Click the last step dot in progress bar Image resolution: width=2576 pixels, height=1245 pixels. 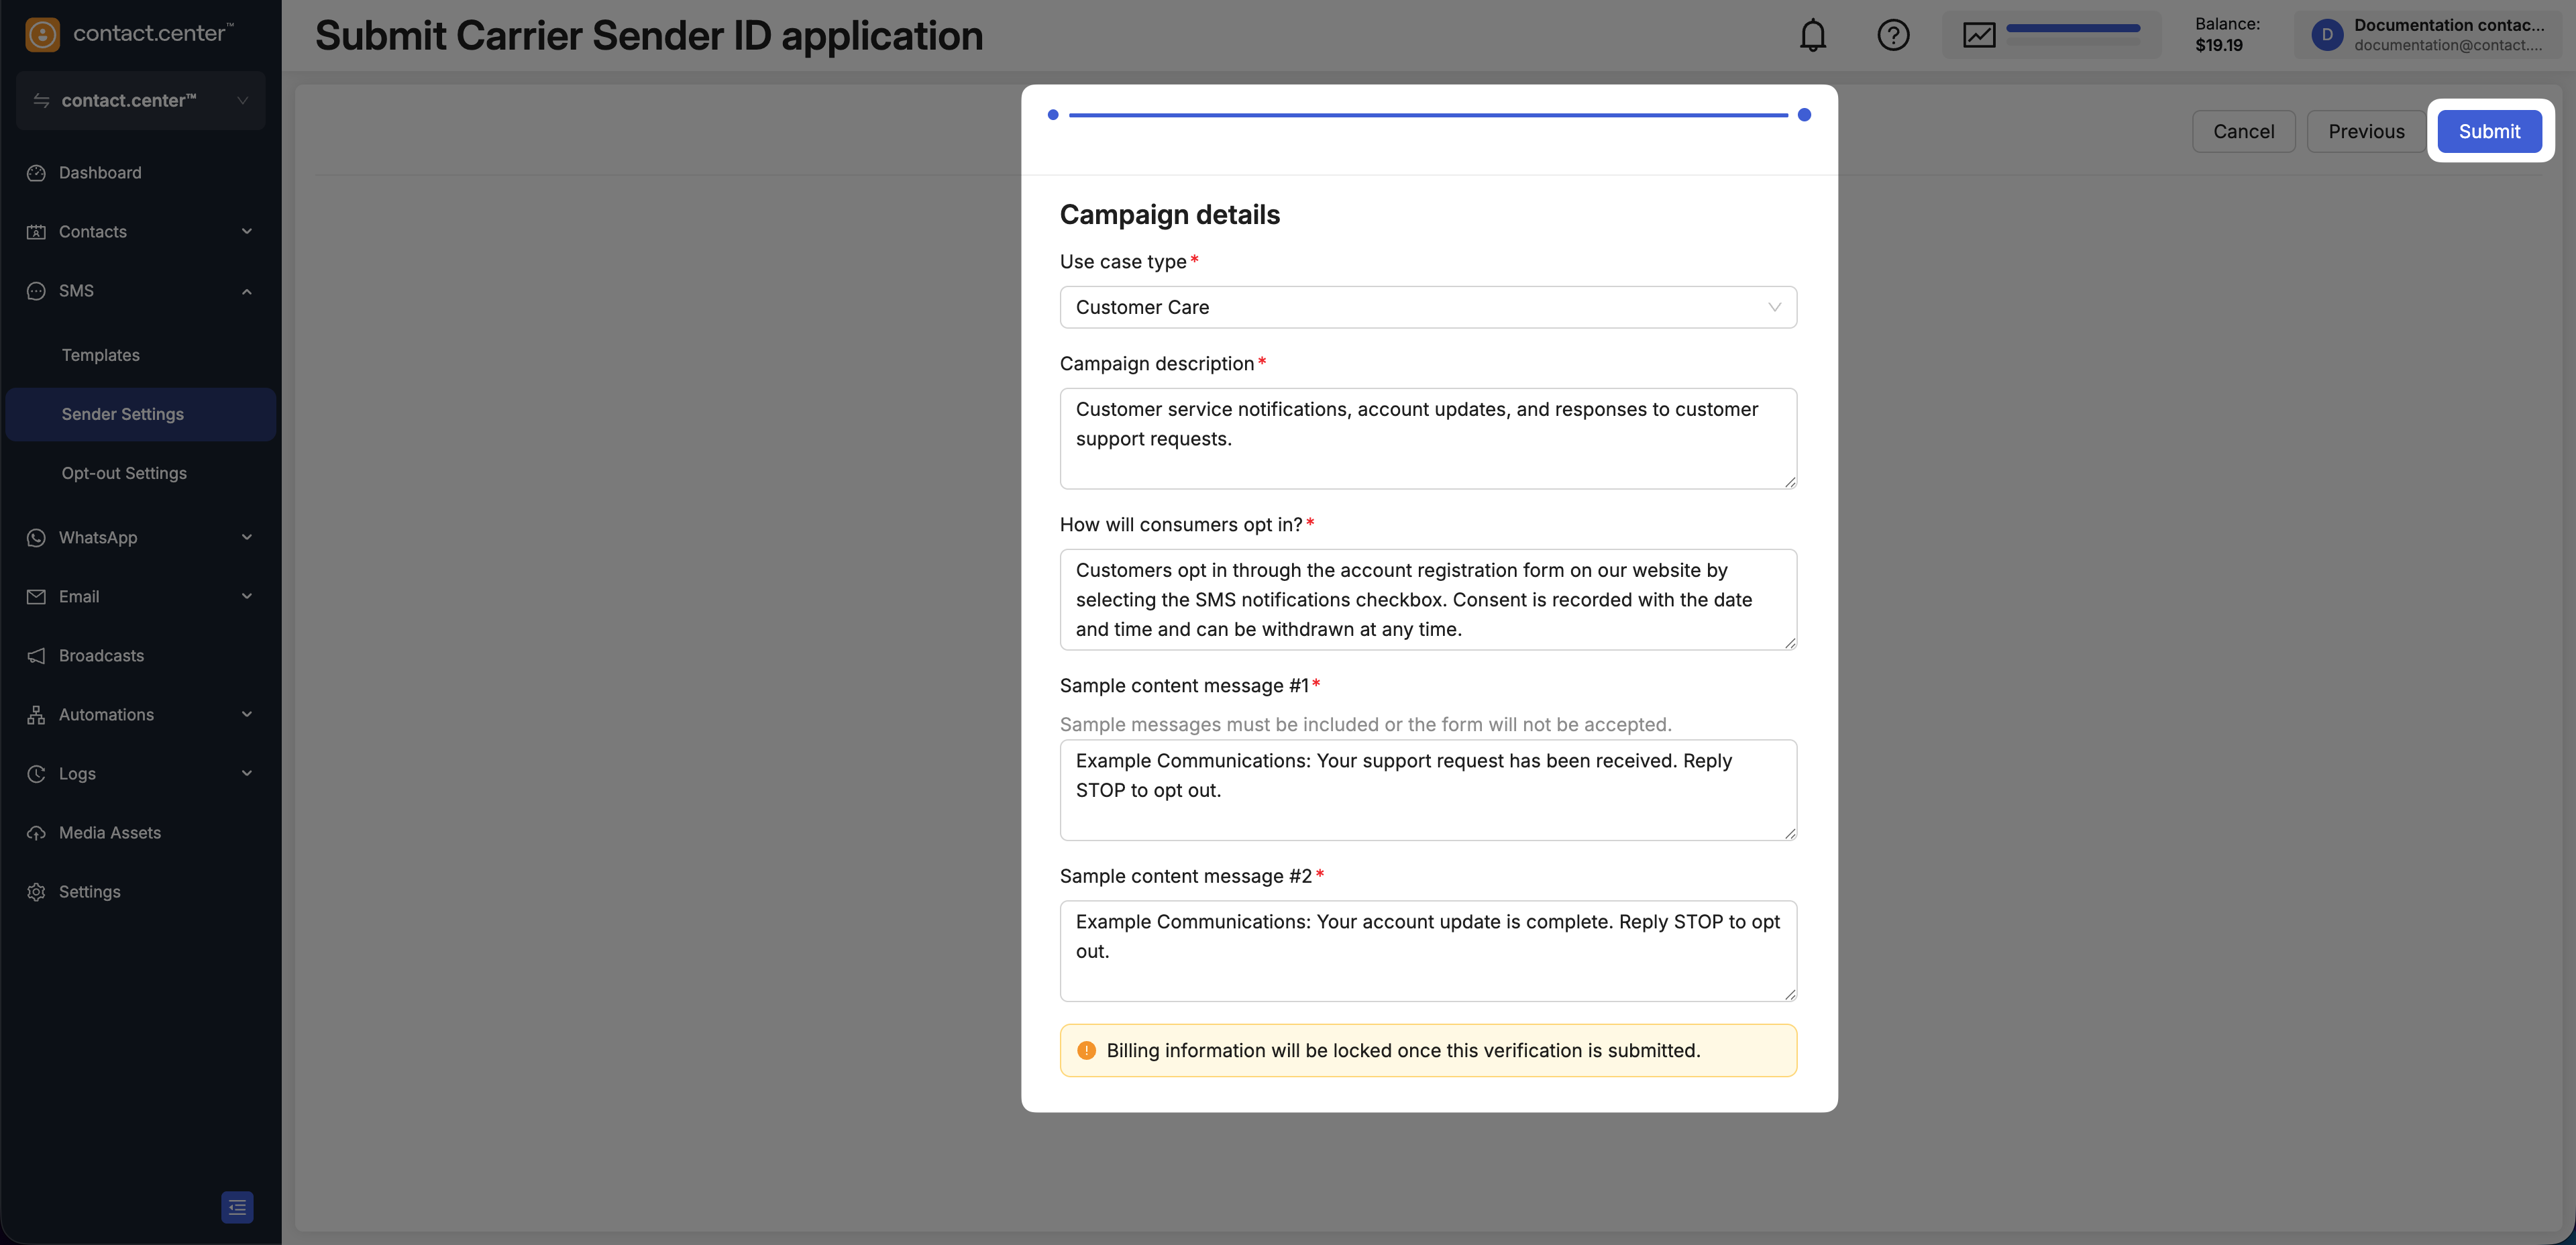(1804, 115)
